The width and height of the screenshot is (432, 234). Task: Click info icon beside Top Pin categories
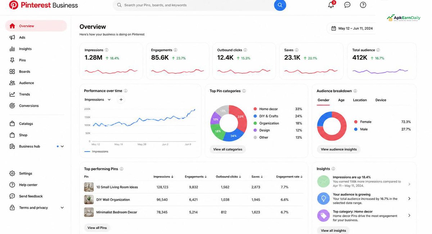(x=244, y=91)
